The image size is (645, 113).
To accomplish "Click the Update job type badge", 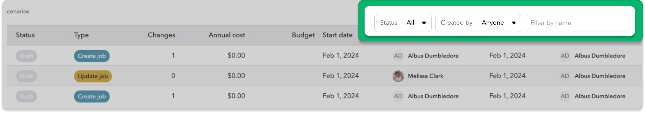I will point(93,76).
